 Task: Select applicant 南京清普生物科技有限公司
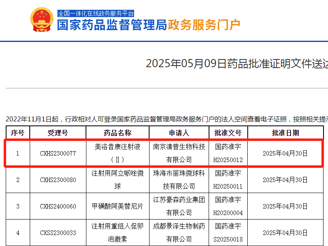coord(179,153)
